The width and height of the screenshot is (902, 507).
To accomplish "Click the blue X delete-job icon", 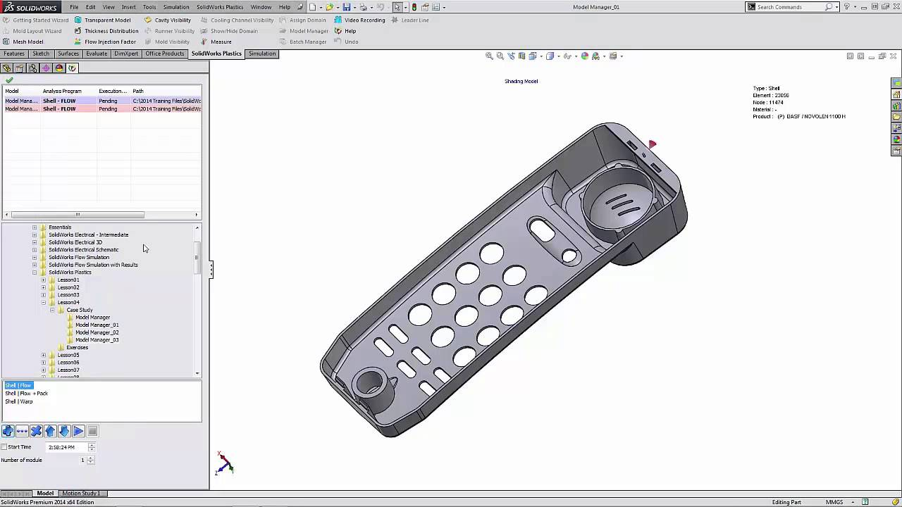I will (36, 431).
